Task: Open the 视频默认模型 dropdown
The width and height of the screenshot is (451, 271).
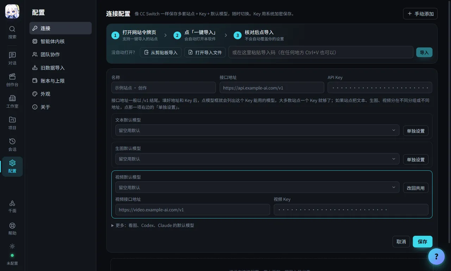Action: pos(257,188)
